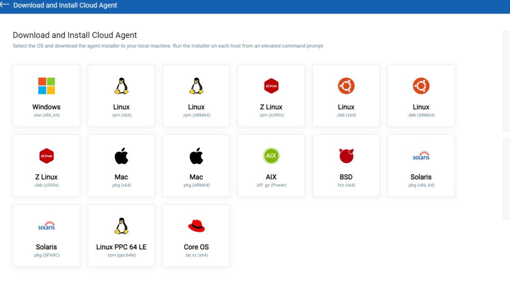
Task: Open the Windows installer card label
Action: point(46,107)
